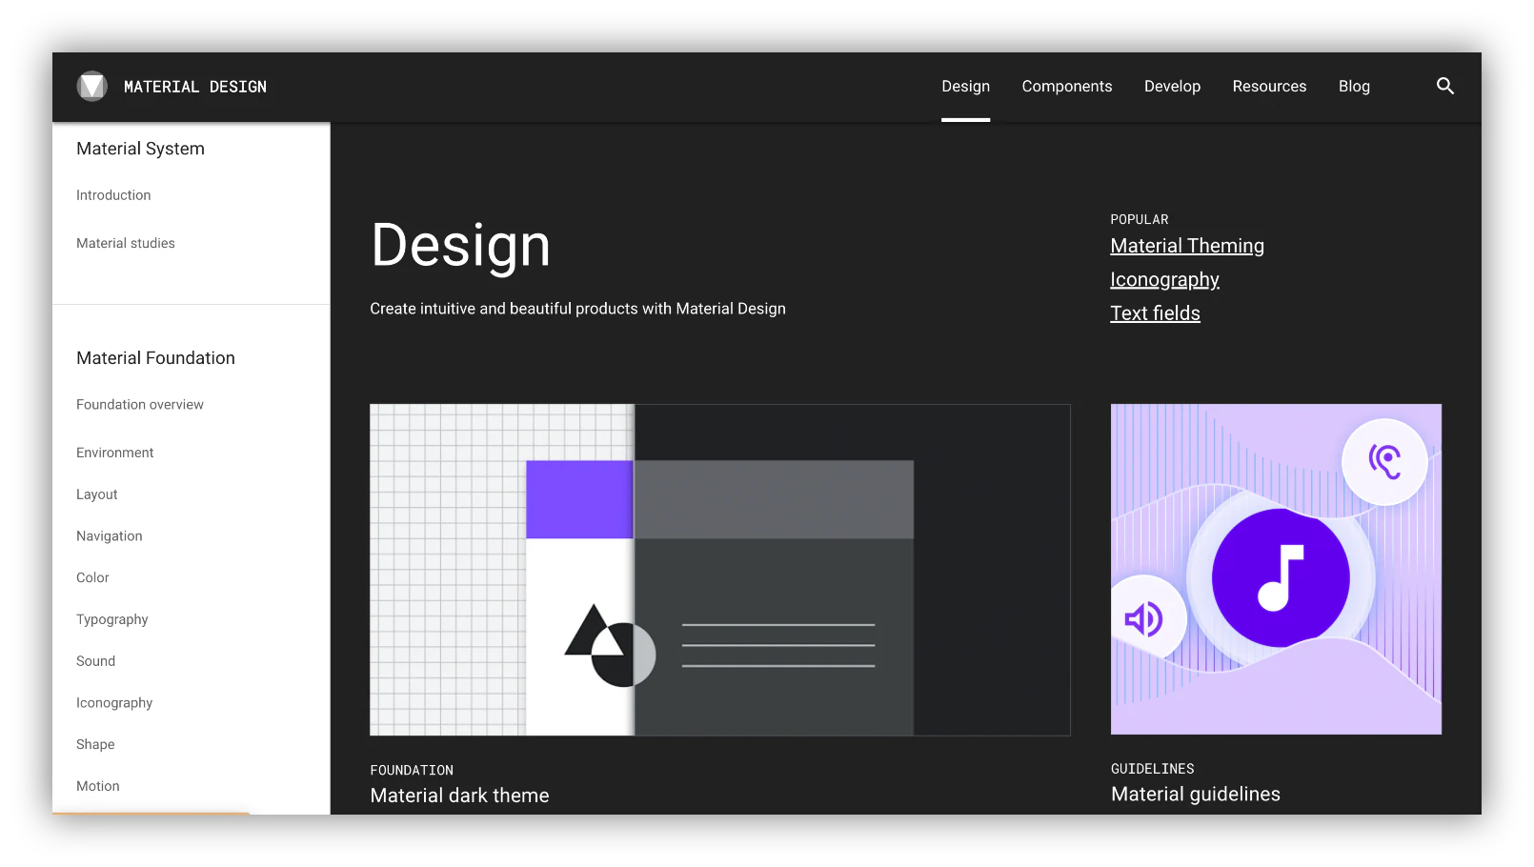Click the MATERIAL DESIGN title text
The height and width of the screenshot is (867, 1534).
coord(195,87)
